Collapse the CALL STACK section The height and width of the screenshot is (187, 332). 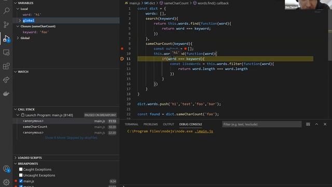(x=15, y=110)
